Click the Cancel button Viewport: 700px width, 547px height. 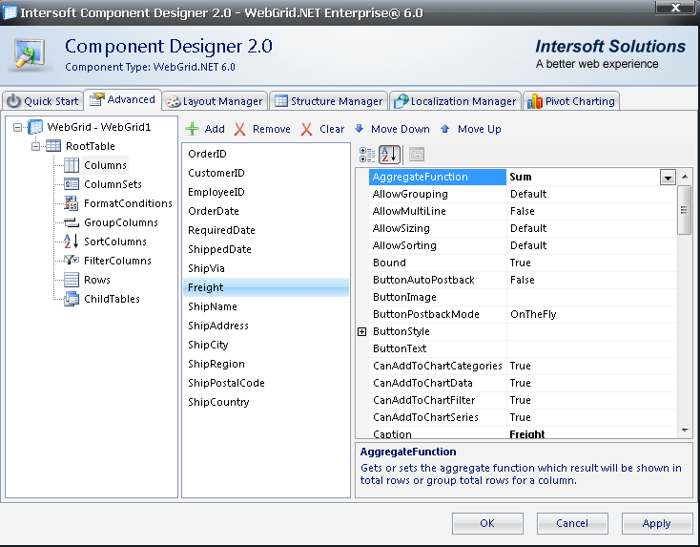(x=572, y=523)
